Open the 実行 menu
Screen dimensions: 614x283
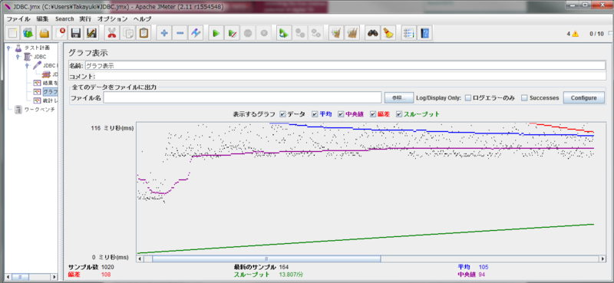pos(85,18)
